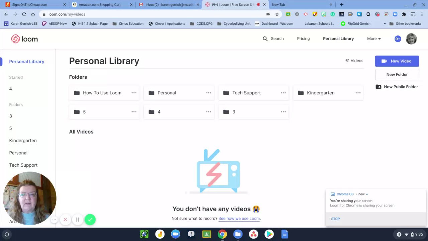428x241 pixels.
Task: Select Personal Library in sidebar
Action: click(27, 62)
